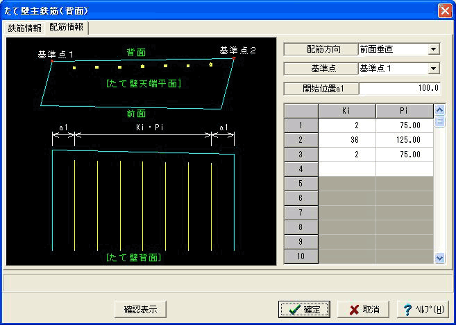Click the Pi column header
Image resolution: width=456 pixels, height=325 pixels.
pos(405,111)
